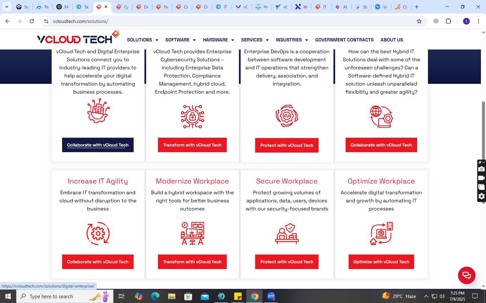Screen dimensions: 486x303
Task: Open the settings gear on side toolbar
Action: [x=482, y=196]
